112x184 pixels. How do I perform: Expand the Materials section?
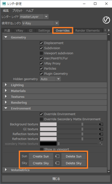[6, 90]
